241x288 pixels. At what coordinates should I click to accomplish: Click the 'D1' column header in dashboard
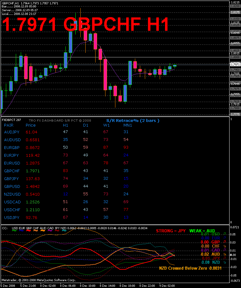pos(86,125)
